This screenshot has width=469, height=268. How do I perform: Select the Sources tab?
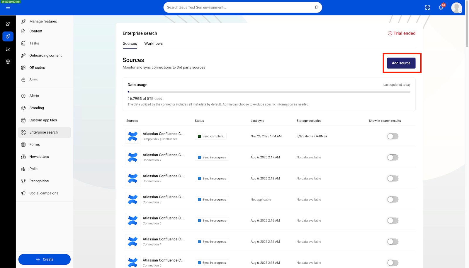coord(130,44)
